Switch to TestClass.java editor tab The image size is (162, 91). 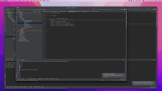[46, 11]
